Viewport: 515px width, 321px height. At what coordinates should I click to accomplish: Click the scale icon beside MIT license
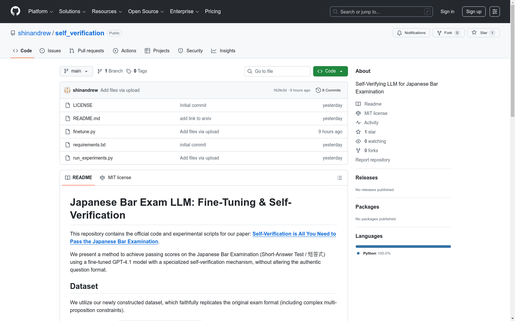tap(358, 113)
